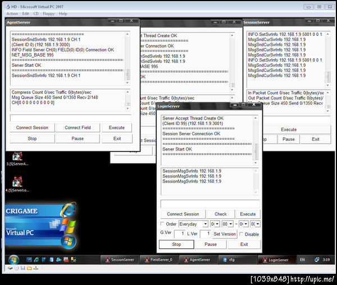Open the Windows Start orb

(x=13, y=260)
